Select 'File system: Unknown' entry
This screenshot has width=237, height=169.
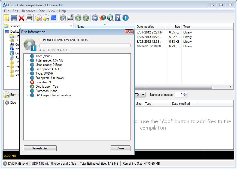pyautogui.click(x=50, y=78)
